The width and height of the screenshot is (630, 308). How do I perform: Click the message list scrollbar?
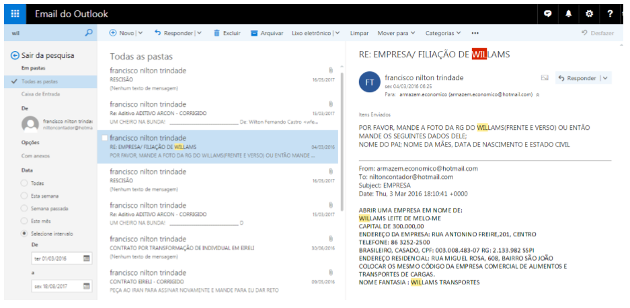342,142
